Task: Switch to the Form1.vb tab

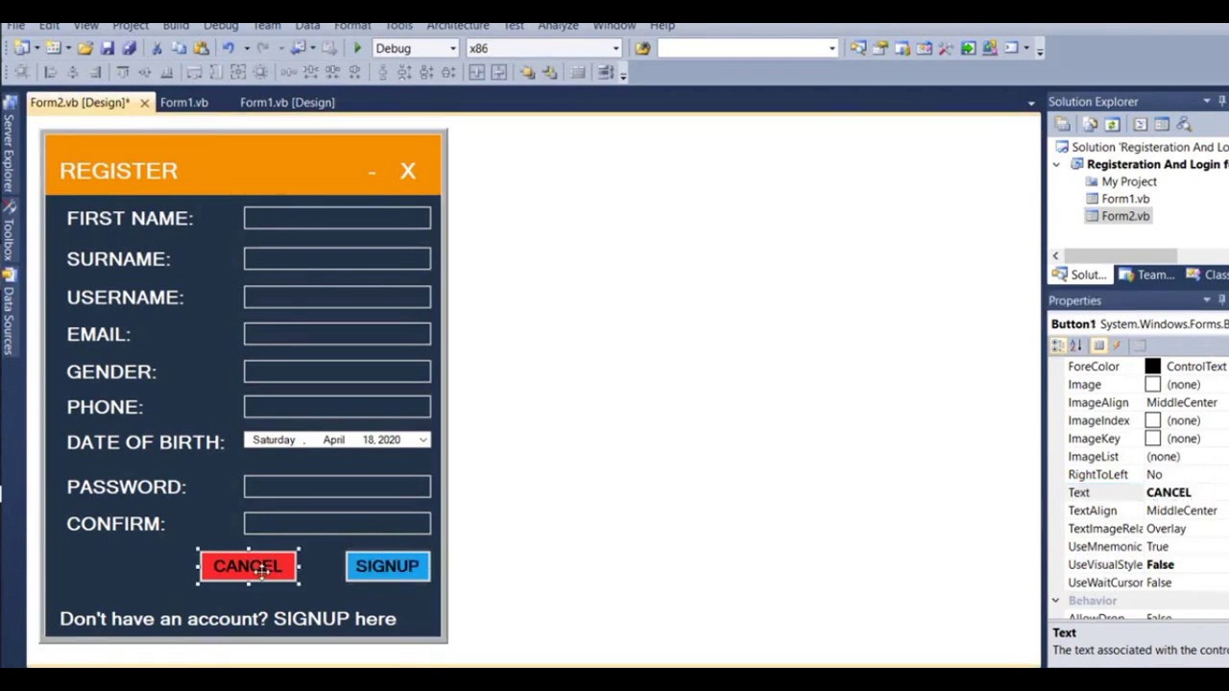Action: (183, 102)
